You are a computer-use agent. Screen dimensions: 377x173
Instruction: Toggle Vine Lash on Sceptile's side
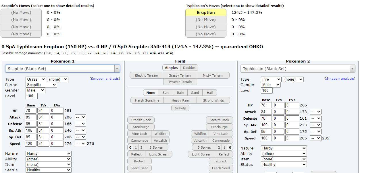tap(139, 134)
